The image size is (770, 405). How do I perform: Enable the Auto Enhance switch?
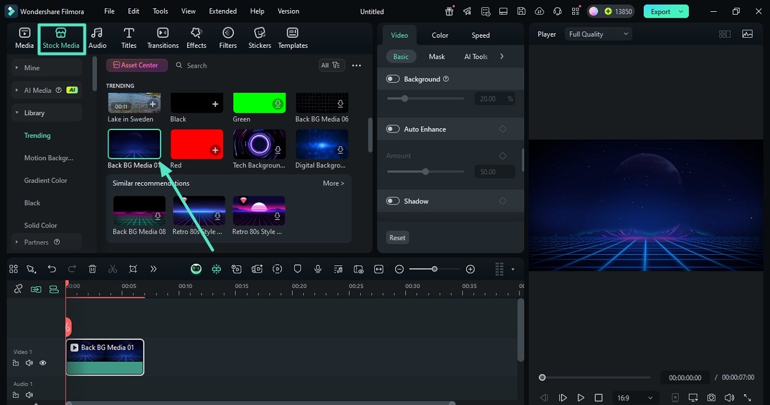pos(393,129)
